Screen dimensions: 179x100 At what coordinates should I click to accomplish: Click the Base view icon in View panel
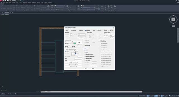[x=115, y=6]
